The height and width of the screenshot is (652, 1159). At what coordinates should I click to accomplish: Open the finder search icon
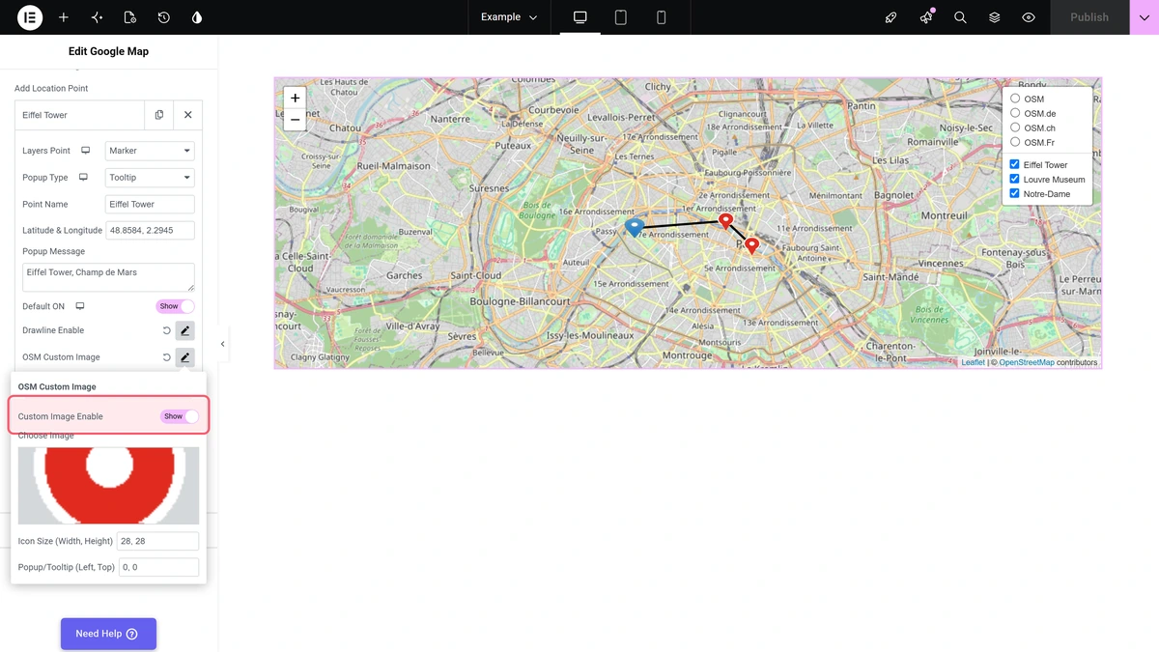pyautogui.click(x=960, y=17)
